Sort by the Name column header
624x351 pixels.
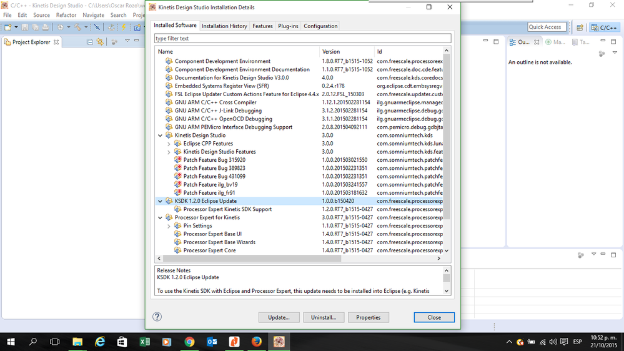[237, 51]
